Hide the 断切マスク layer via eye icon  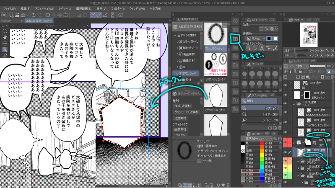coord(285,95)
